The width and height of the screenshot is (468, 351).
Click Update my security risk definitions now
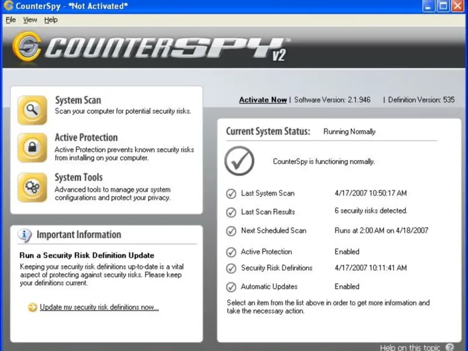[99, 307]
